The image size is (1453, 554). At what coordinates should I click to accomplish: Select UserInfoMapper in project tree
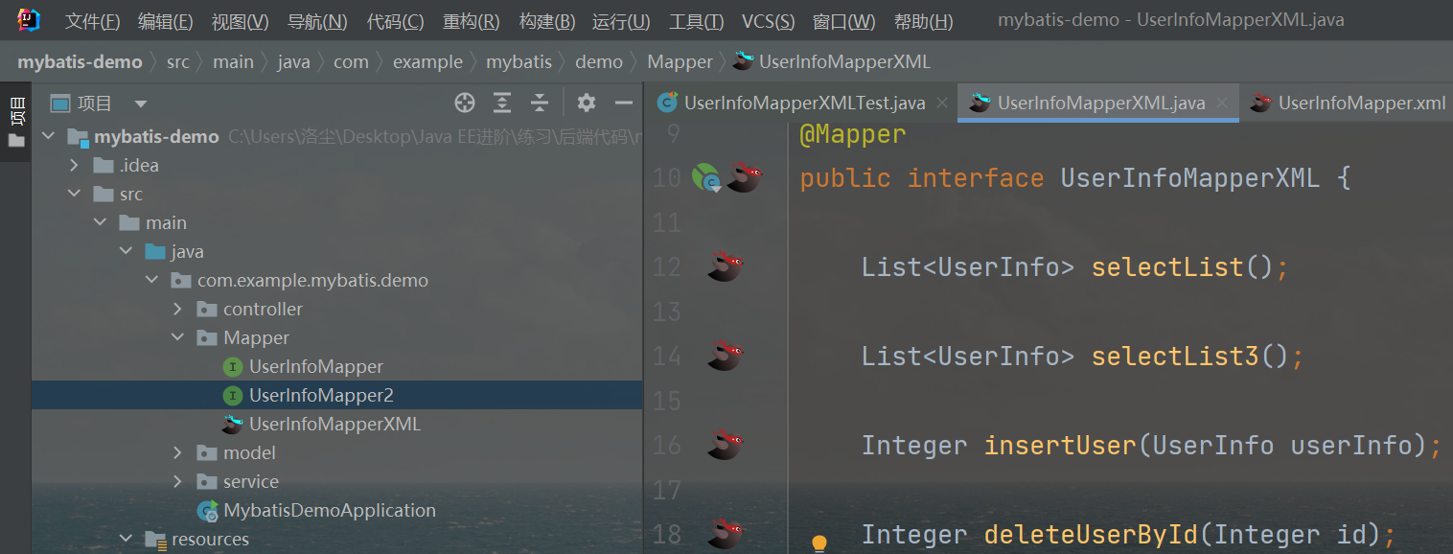point(316,367)
